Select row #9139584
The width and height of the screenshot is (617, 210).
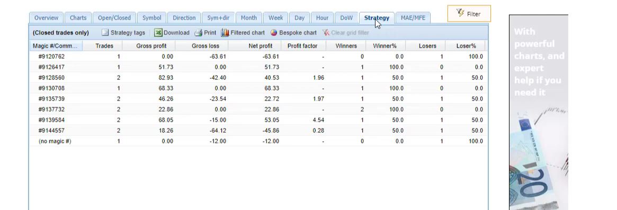[x=258, y=120]
